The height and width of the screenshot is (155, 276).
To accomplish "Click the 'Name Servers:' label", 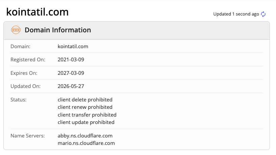I will (x=28, y=136).
